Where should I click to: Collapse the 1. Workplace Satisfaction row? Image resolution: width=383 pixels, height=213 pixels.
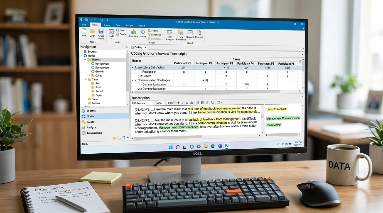pyautogui.click(x=132, y=67)
